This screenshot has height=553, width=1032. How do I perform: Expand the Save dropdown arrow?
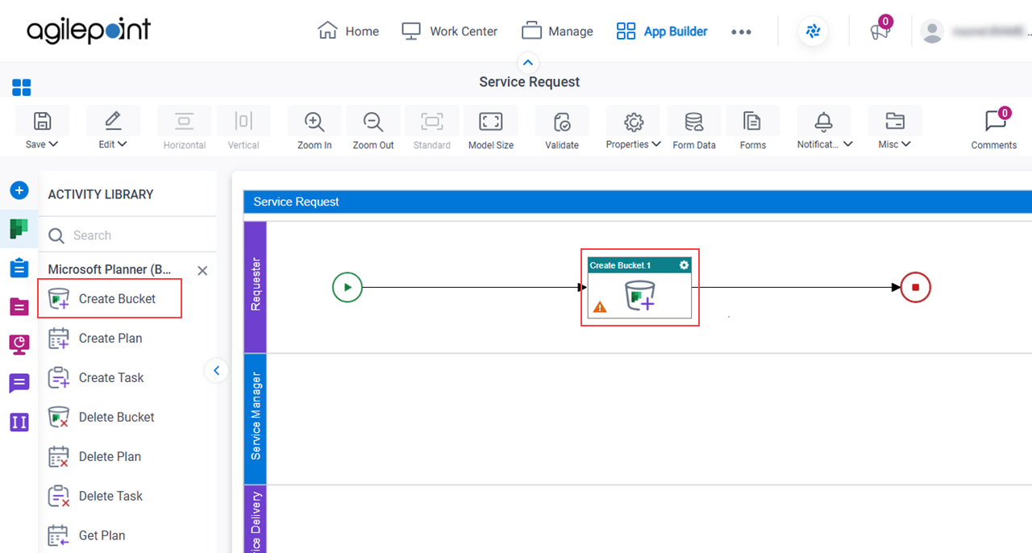click(x=54, y=144)
